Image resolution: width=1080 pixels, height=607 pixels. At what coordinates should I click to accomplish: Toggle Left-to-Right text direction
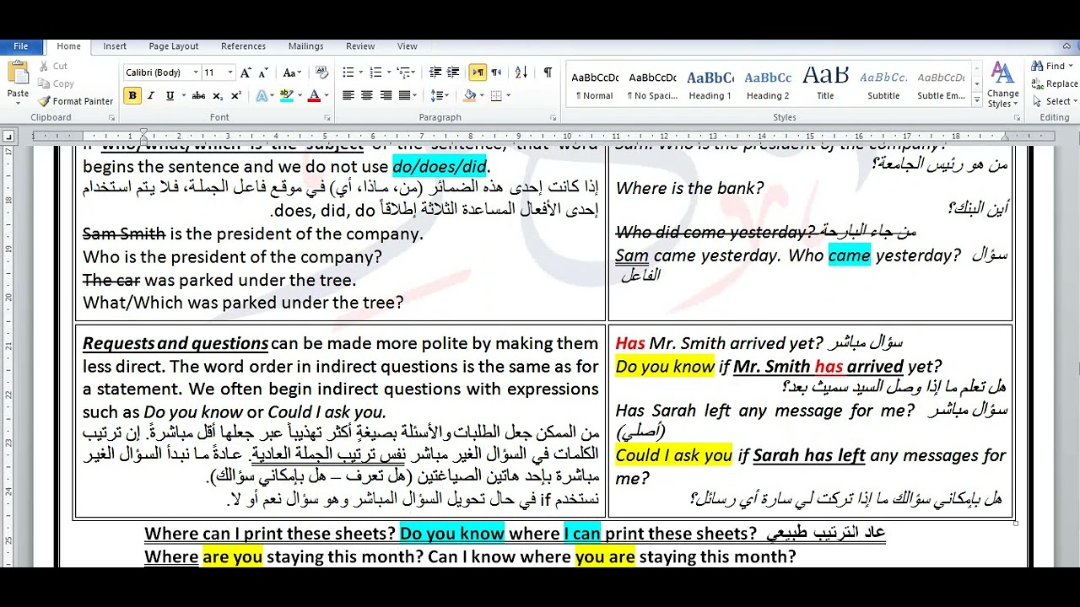point(478,73)
